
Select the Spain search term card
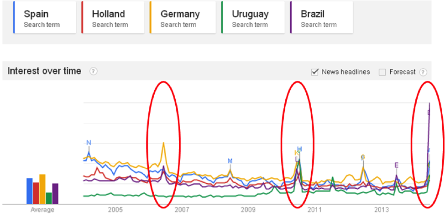click(44, 17)
